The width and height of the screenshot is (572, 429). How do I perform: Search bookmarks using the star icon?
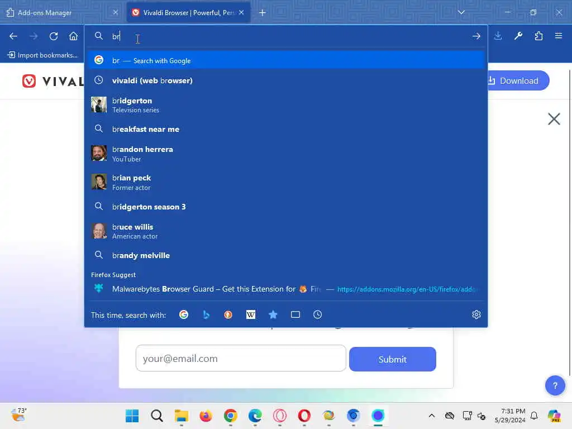(273, 314)
